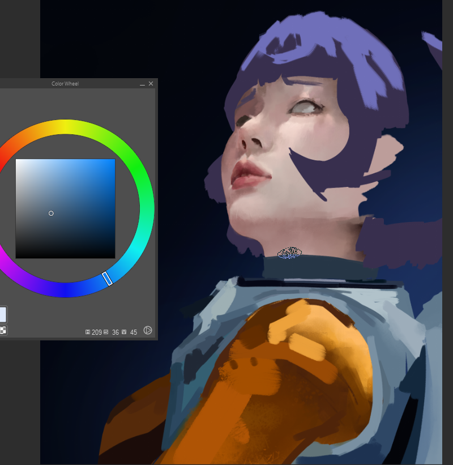Click the V value label icon
The height and width of the screenshot is (465, 453).
click(124, 332)
